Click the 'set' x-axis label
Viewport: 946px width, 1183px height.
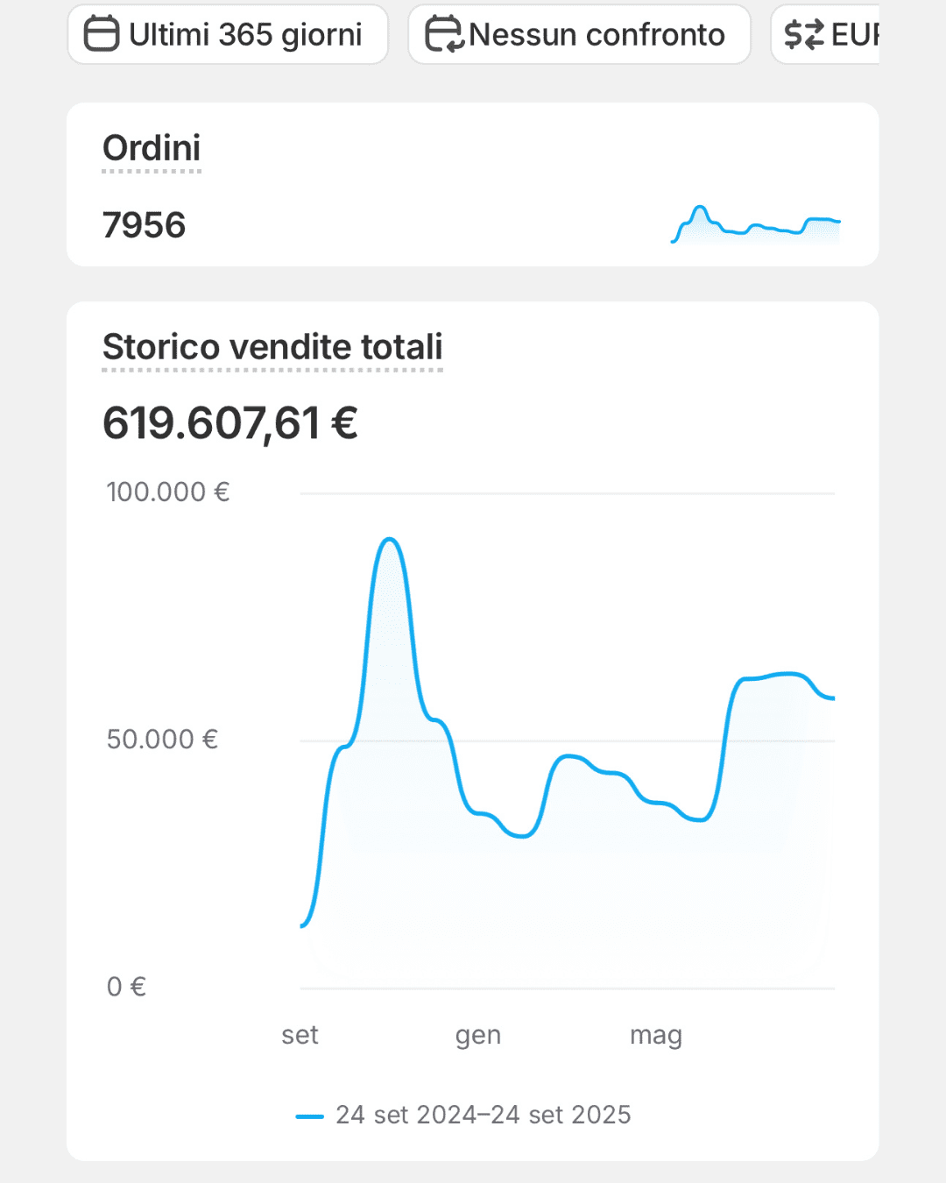point(300,1035)
